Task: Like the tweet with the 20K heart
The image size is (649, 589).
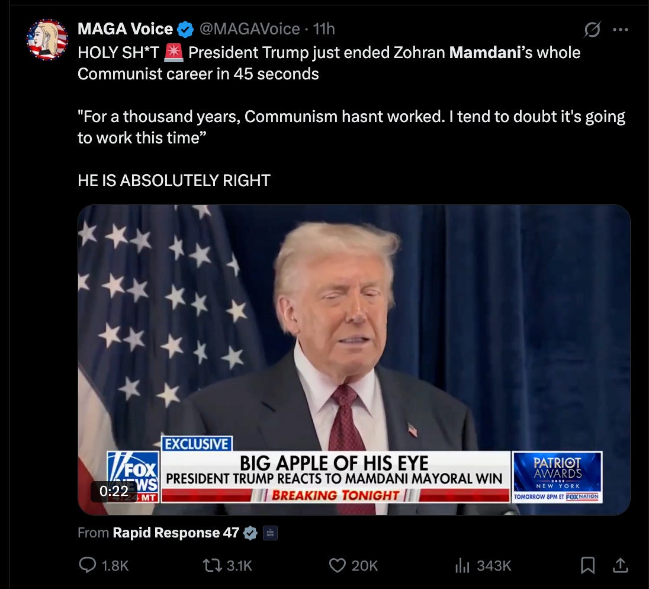Action: (x=353, y=565)
